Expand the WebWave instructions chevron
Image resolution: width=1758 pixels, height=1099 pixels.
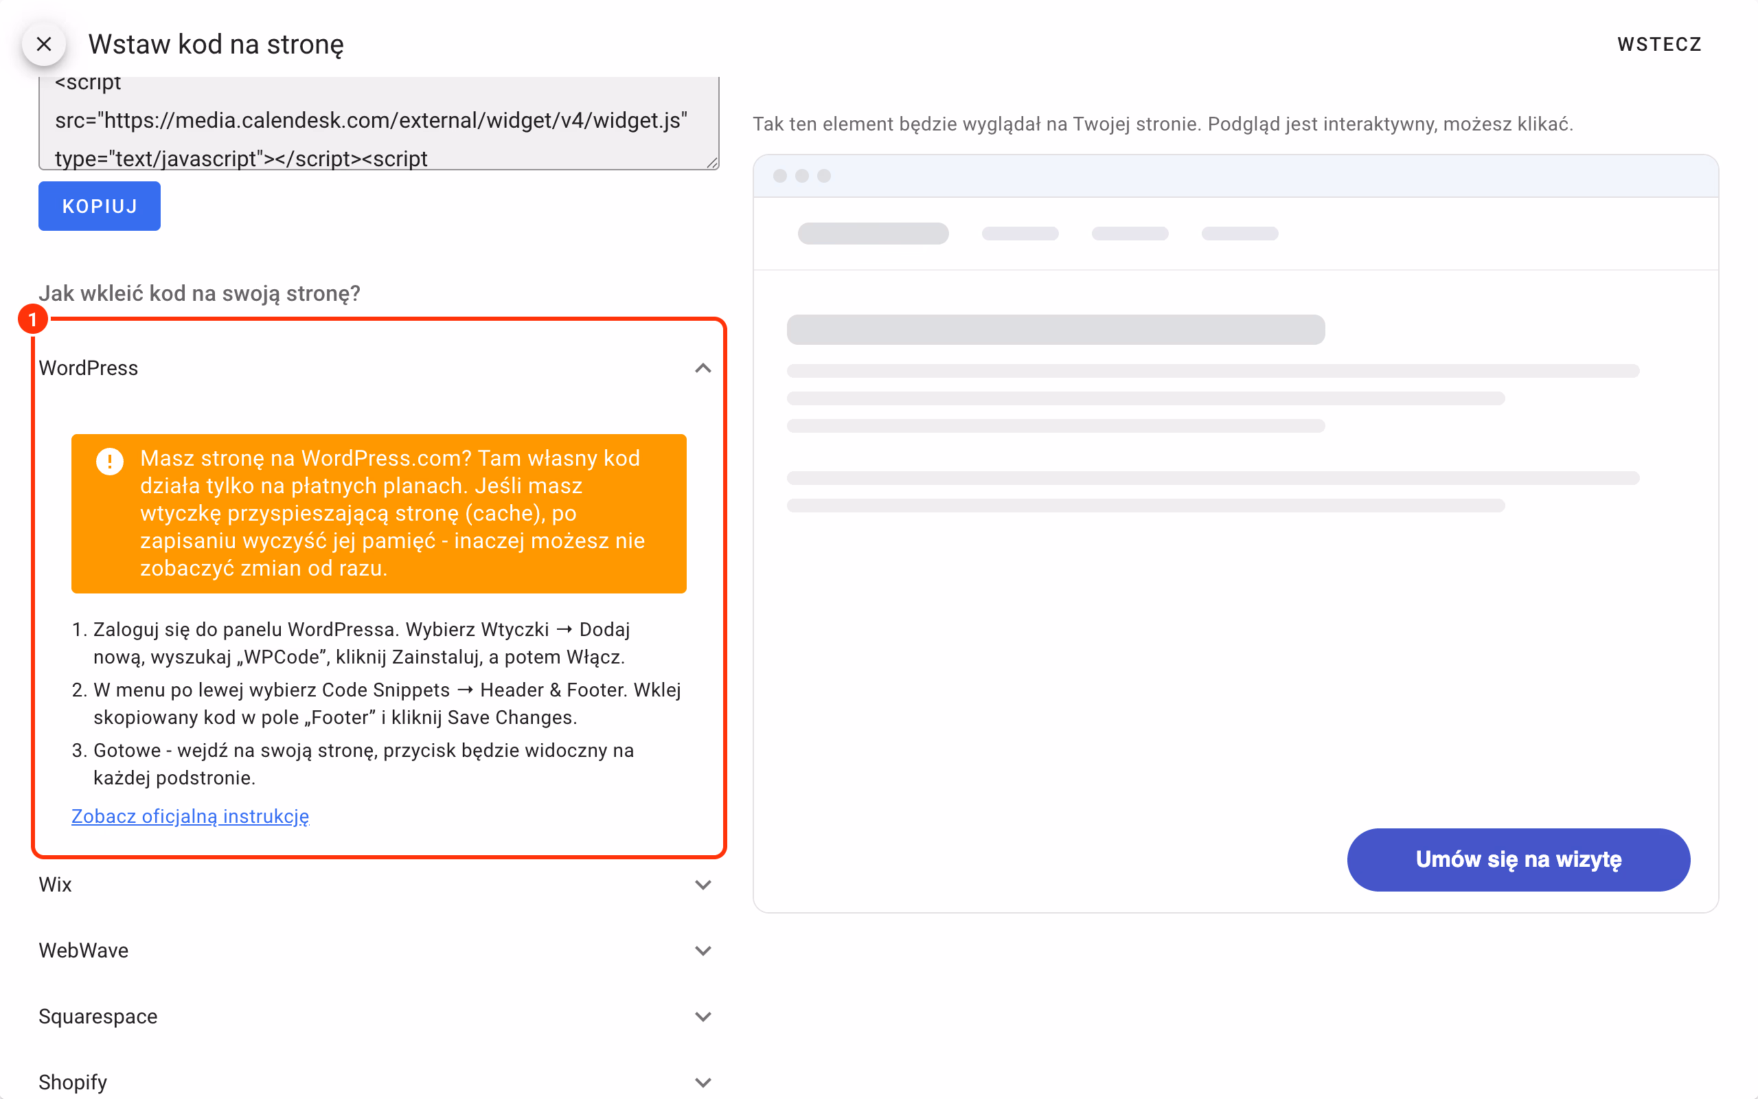tap(703, 951)
